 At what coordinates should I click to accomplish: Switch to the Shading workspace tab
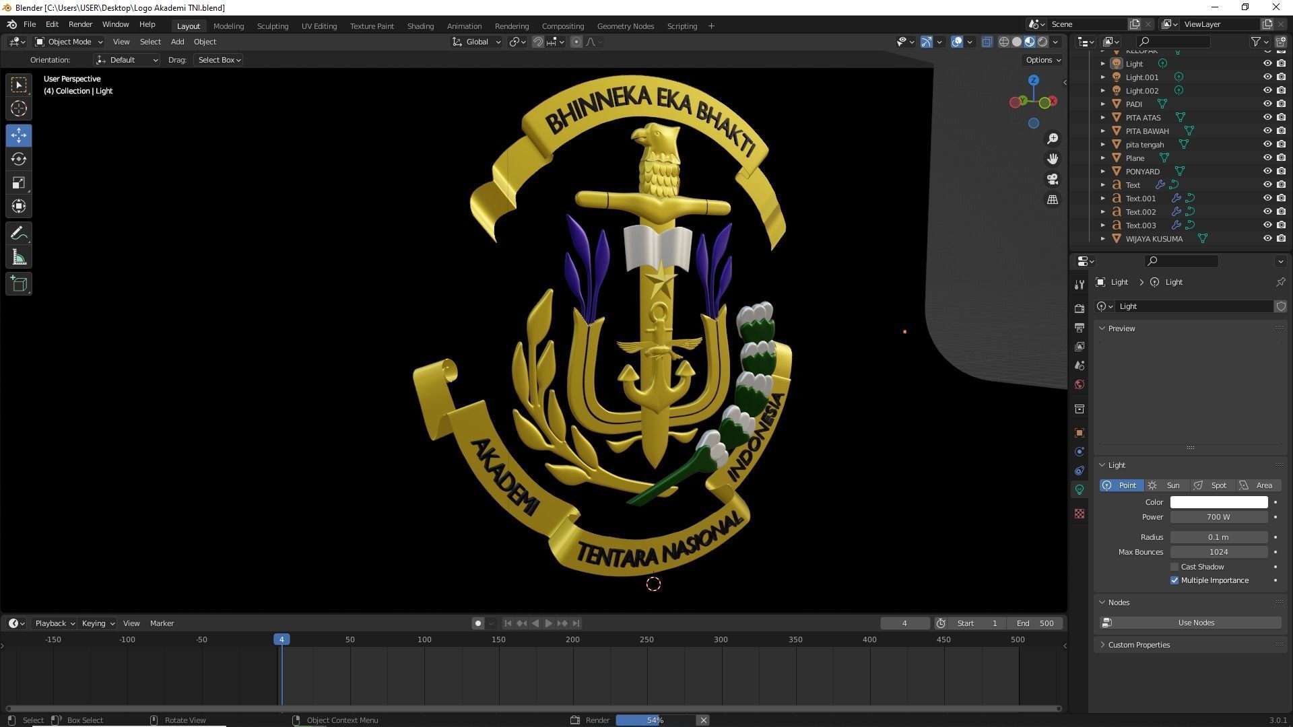(x=420, y=26)
